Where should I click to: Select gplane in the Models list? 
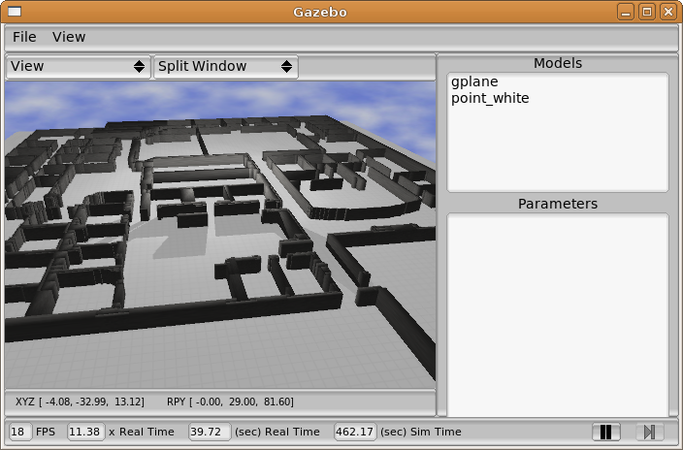tap(474, 82)
